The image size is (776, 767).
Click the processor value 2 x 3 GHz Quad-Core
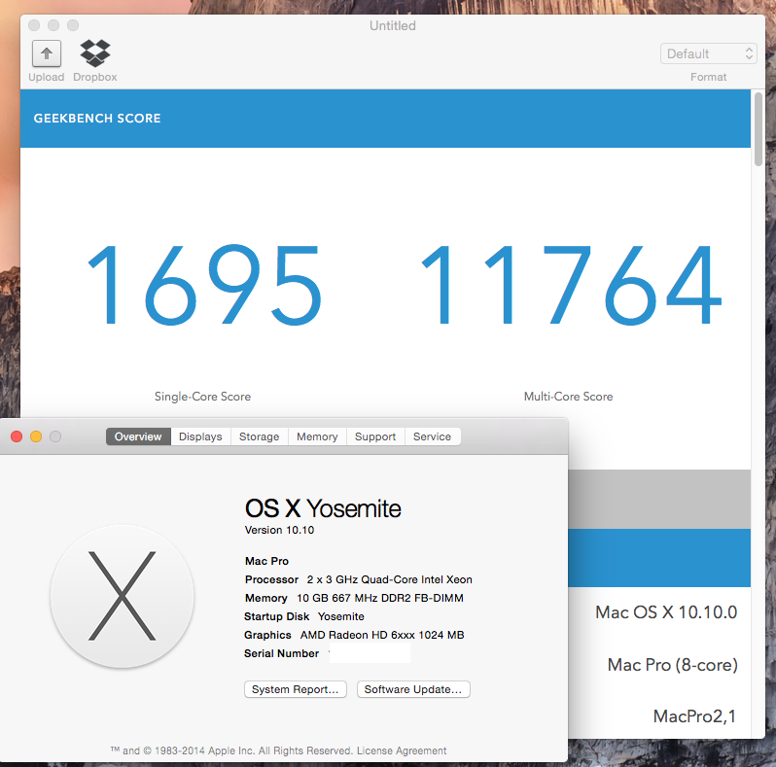390,579
